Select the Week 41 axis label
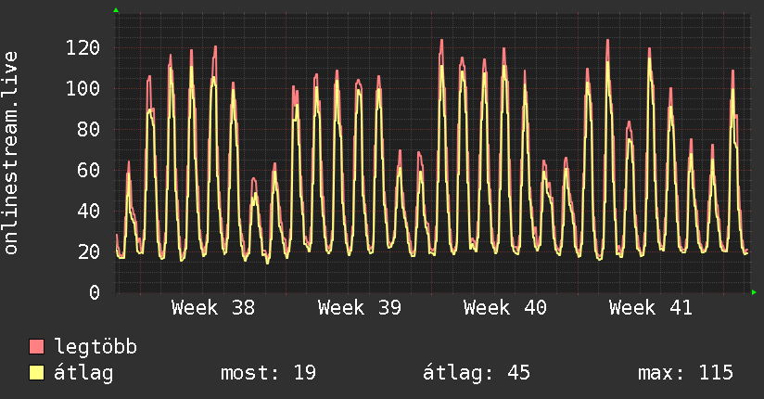The height and width of the screenshot is (399, 764). [x=651, y=308]
